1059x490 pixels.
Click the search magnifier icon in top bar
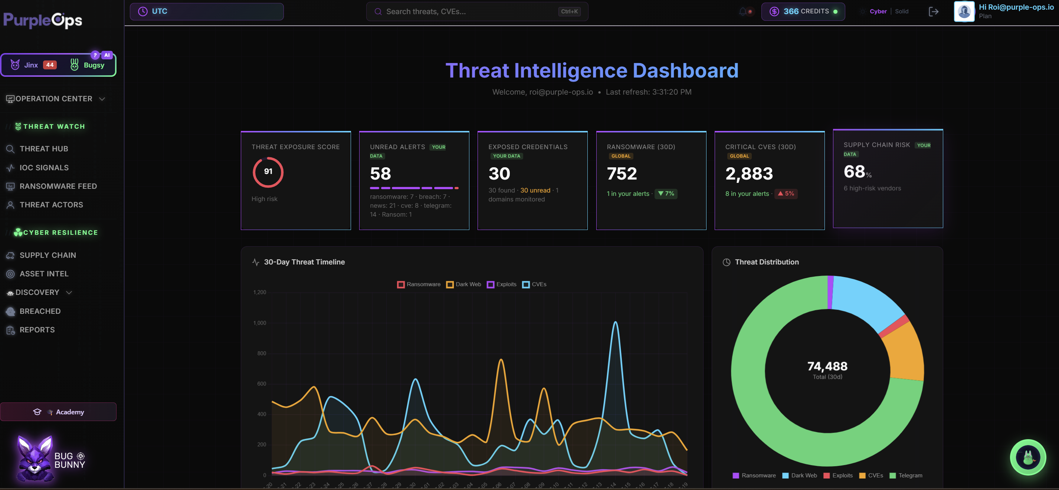click(x=378, y=11)
